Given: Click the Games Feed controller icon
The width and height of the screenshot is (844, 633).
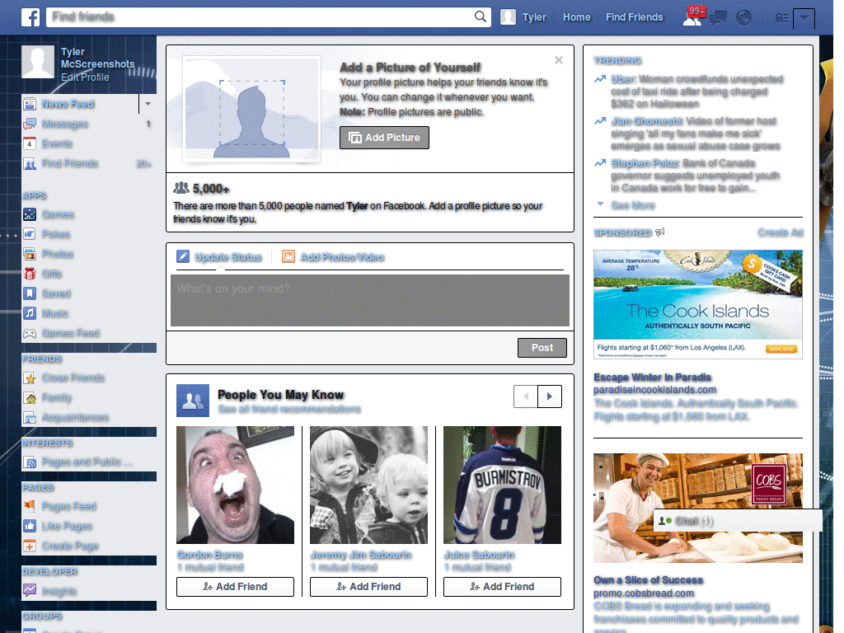Looking at the screenshot, I should (x=30, y=333).
